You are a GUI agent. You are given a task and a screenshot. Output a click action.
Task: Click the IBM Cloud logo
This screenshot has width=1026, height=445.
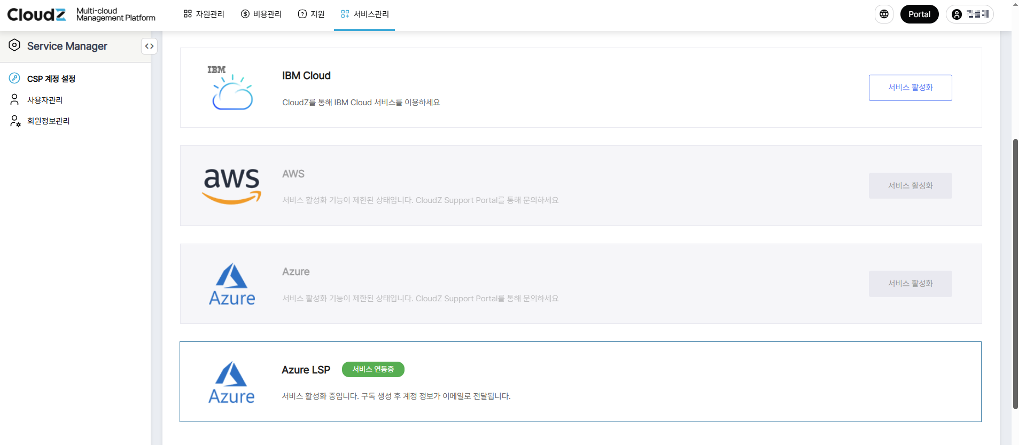coord(231,88)
